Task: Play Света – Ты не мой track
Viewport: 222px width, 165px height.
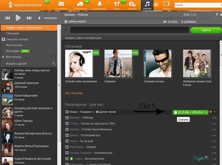Action: [67, 141]
